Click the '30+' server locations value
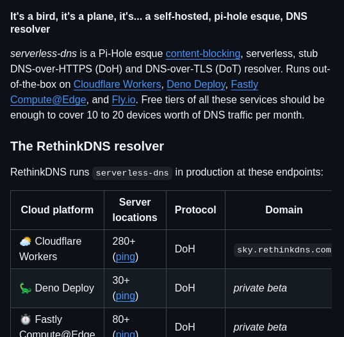Image resolution: width=344 pixels, height=337 pixels. point(121,281)
